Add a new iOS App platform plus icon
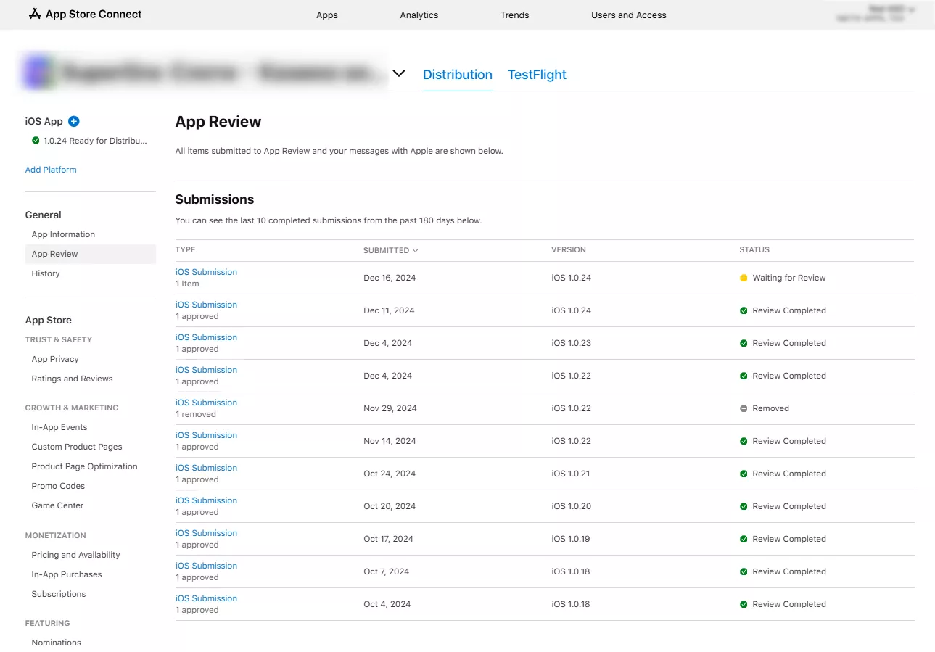 pyautogui.click(x=73, y=121)
